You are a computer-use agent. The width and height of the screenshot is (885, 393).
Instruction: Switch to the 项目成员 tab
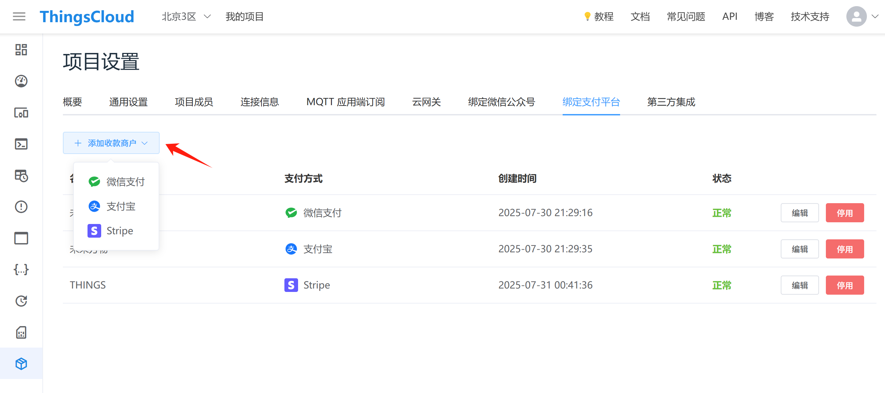click(x=194, y=102)
